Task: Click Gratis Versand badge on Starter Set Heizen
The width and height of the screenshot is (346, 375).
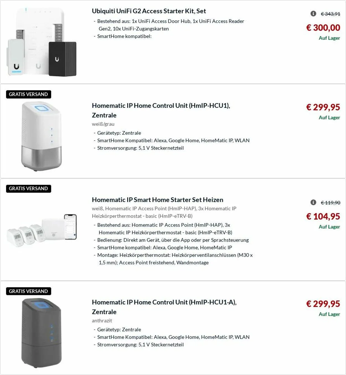Action: pyautogui.click(x=29, y=188)
